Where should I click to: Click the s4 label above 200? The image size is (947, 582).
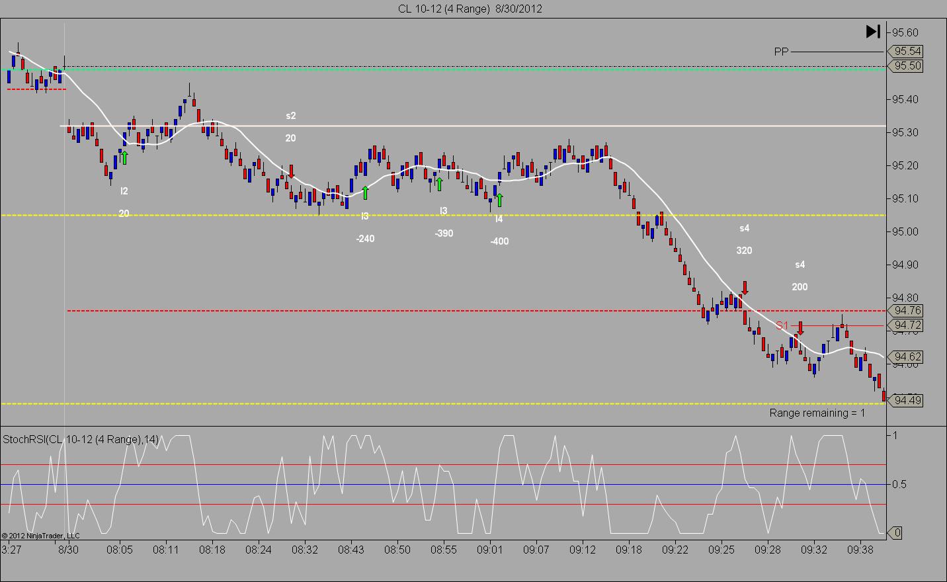tap(800, 265)
